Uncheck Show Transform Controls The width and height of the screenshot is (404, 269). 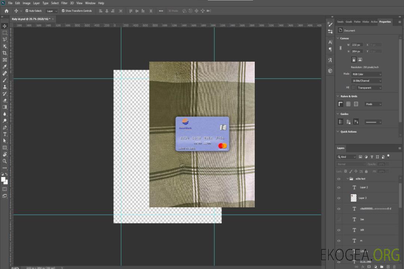click(63, 11)
